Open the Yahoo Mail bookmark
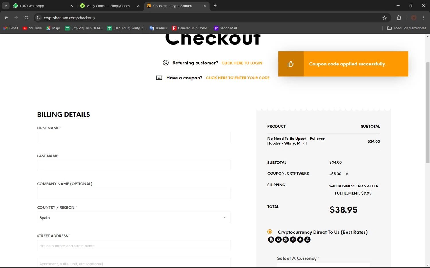The image size is (430, 268). tap(225, 28)
